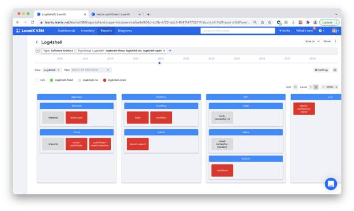Image resolution: width=354 pixels, height=211 pixels.
Task: Bookmark this page with the star icon
Action: pyautogui.click(x=269, y=22)
